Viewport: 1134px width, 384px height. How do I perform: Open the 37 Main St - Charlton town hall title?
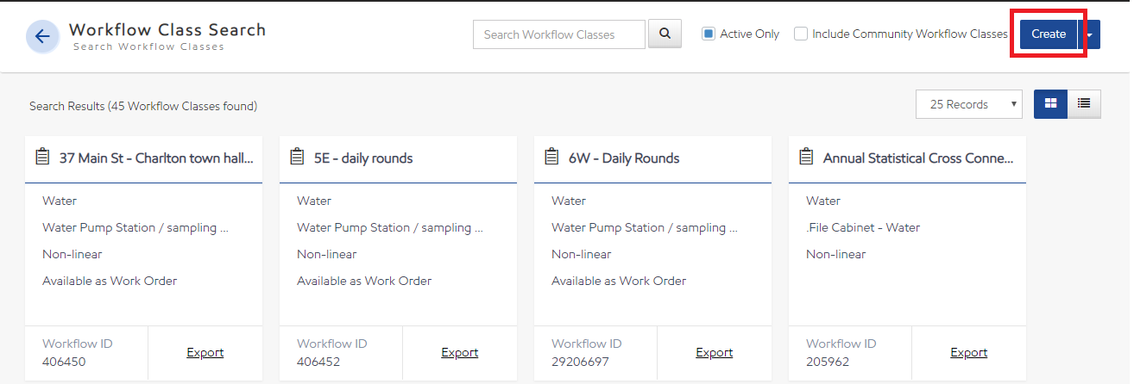tap(156, 158)
